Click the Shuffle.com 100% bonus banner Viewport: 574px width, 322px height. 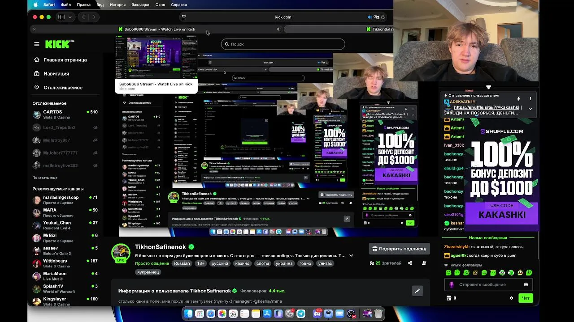pos(502,174)
